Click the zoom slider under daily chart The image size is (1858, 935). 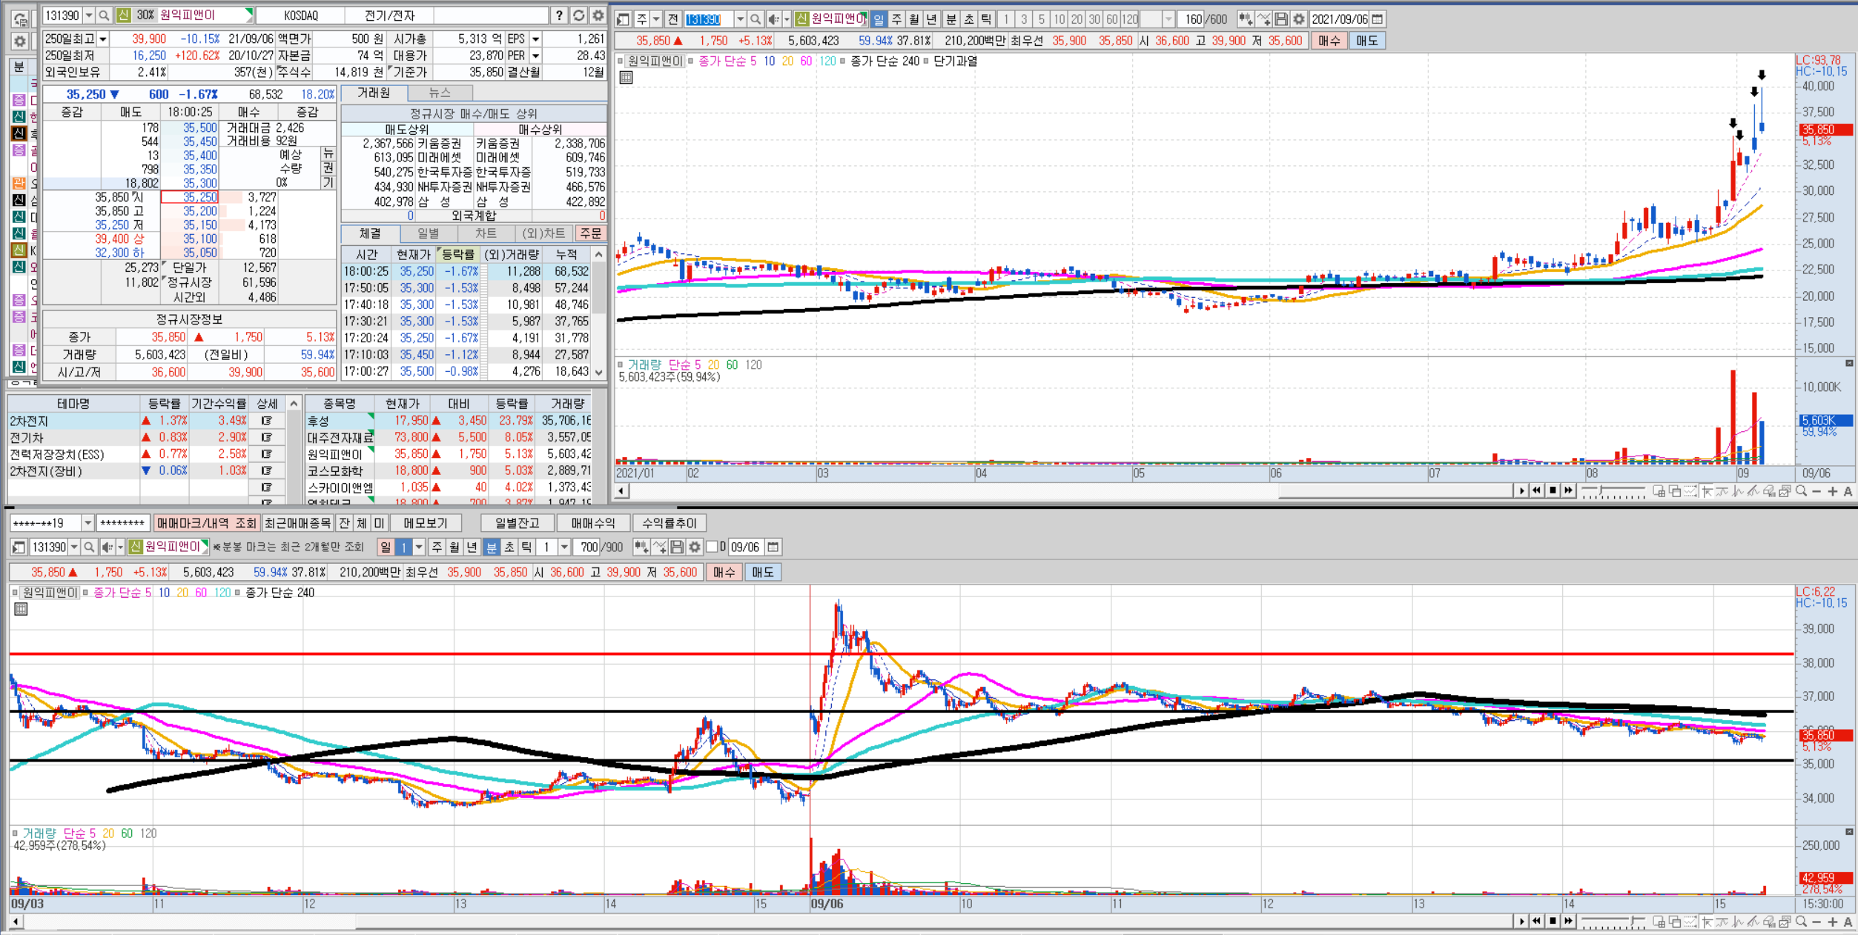[1613, 491]
